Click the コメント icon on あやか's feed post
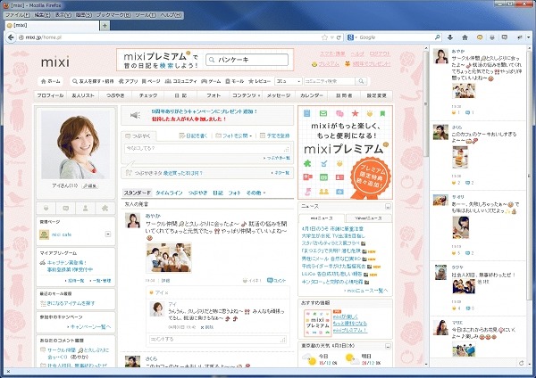Screen dimensions: 536x378 click(x=277, y=281)
